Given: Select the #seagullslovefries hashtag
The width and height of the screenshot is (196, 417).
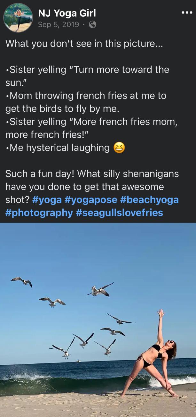Looking at the screenshot, I should pos(120,212).
